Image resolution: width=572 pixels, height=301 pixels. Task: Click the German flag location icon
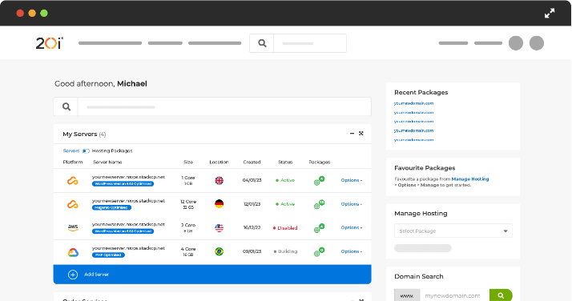click(219, 203)
